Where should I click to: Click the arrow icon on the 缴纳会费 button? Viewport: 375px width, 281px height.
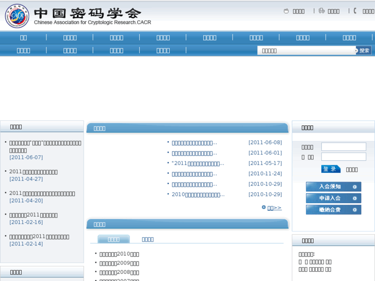355,210
